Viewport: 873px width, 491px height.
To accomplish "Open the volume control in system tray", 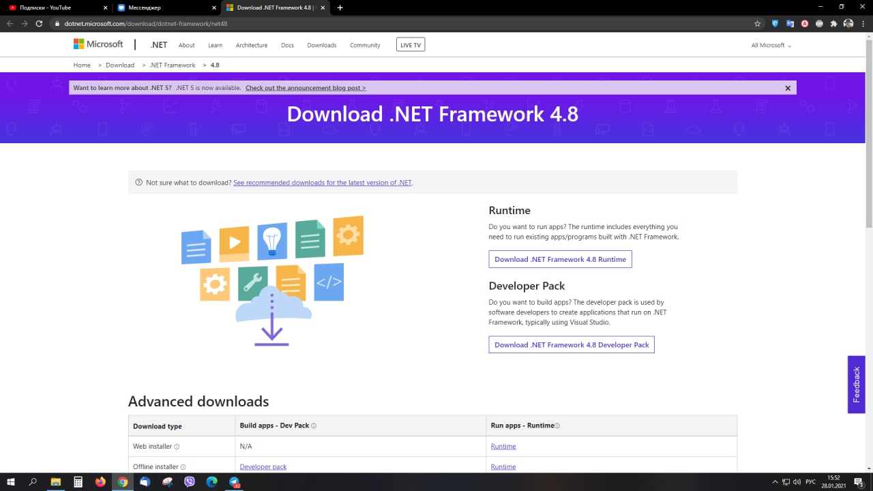I will [x=797, y=482].
